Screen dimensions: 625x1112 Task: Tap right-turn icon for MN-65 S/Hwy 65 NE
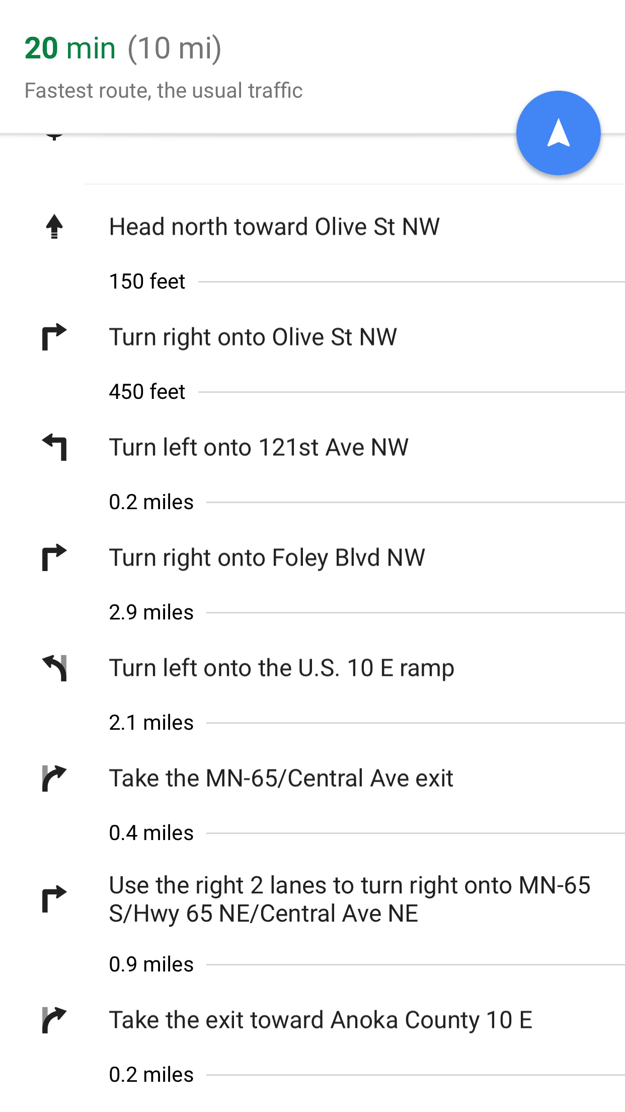coord(54,899)
